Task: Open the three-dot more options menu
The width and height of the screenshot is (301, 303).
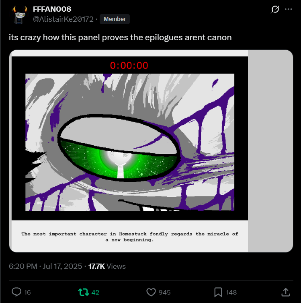Action: (x=288, y=9)
